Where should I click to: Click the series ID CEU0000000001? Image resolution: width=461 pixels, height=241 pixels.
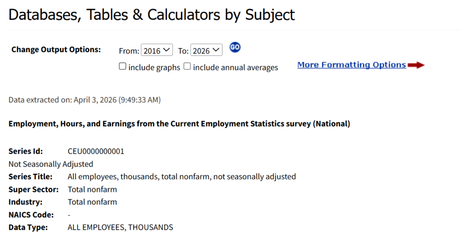coord(96,151)
